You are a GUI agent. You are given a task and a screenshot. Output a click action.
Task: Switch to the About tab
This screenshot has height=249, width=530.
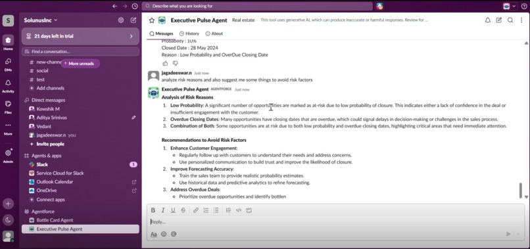pos(214,34)
